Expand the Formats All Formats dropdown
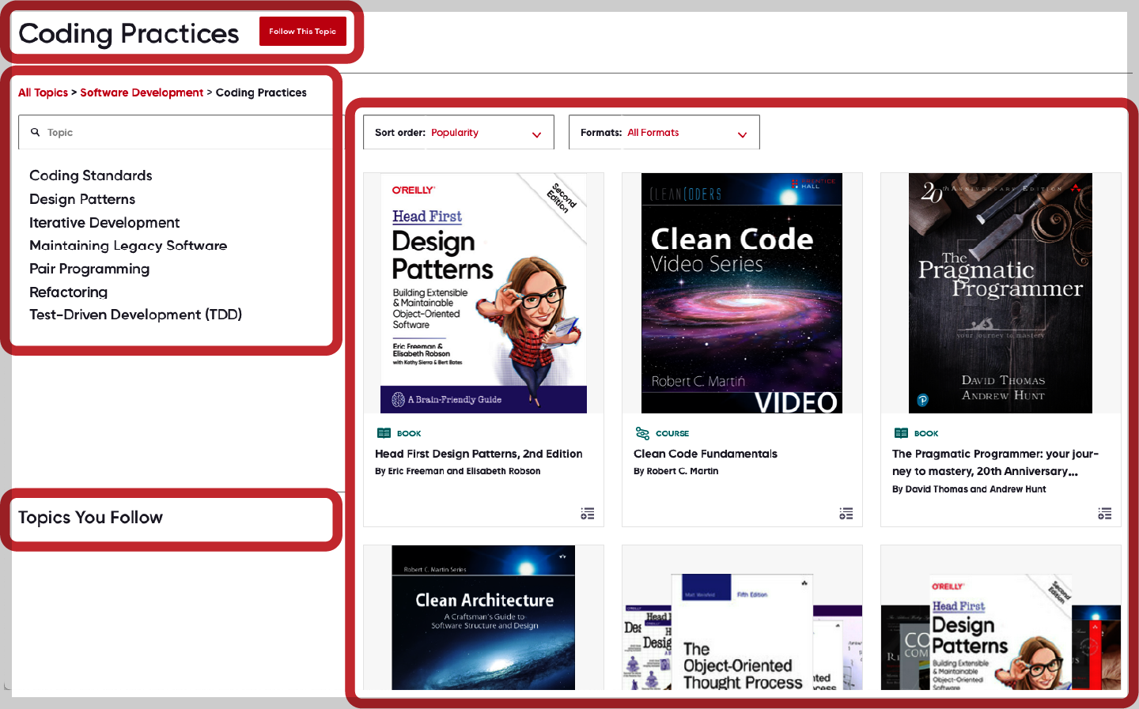 pos(664,133)
